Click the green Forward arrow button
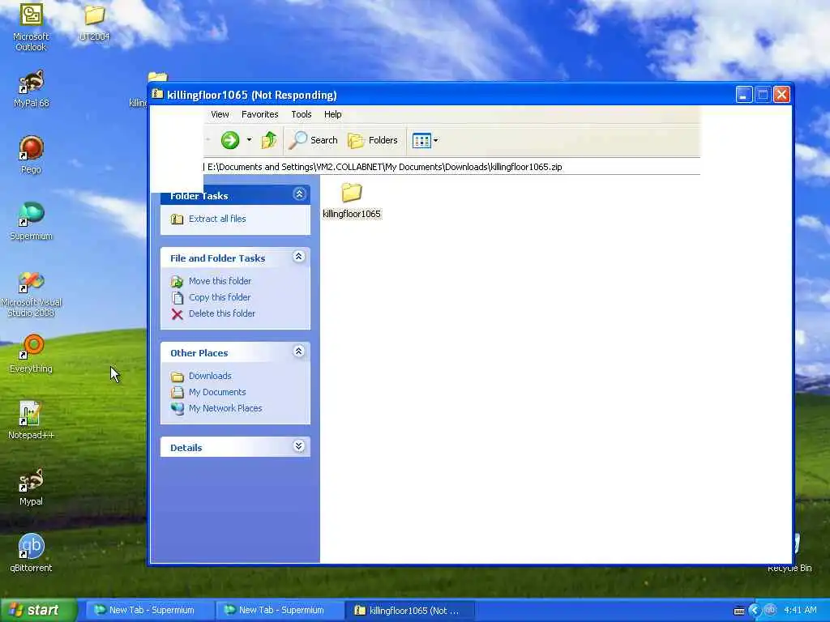Image resolution: width=830 pixels, height=622 pixels. (229, 140)
